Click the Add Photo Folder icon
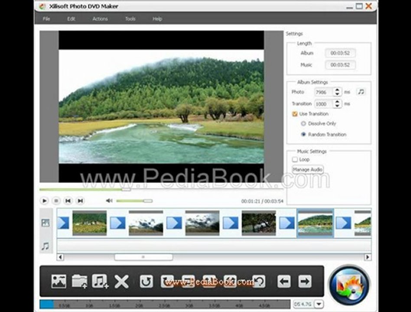Image resolution: width=411 pixels, height=312 pixels. [79, 281]
